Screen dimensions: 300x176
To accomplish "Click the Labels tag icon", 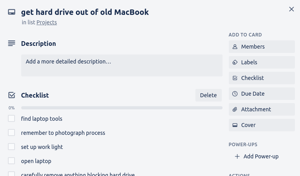I will pyautogui.click(x=235, y=62).
